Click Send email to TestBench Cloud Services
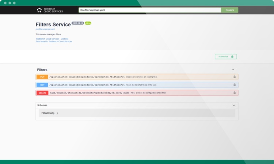This screenshot has height=164, width=274. tap(54, 42)
